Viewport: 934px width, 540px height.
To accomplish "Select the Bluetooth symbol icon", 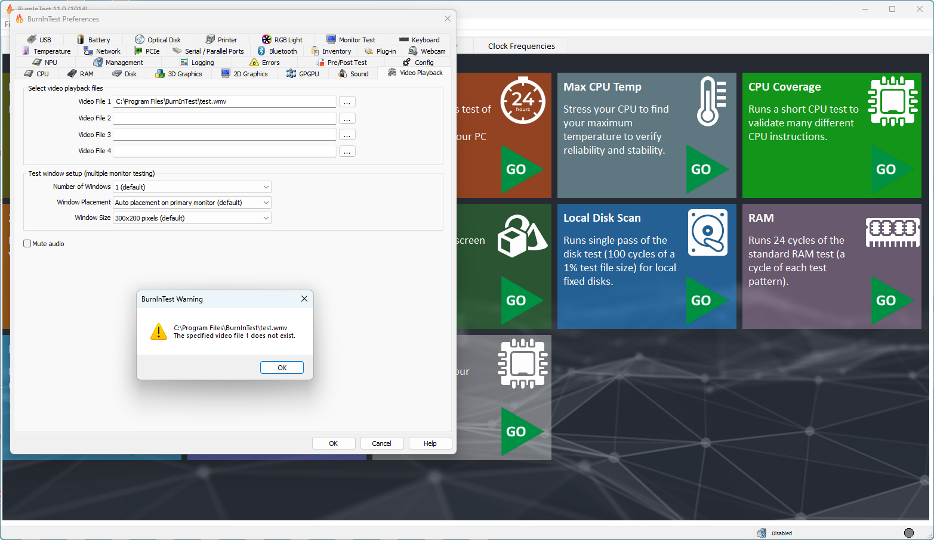I will [x=261, y=51].
